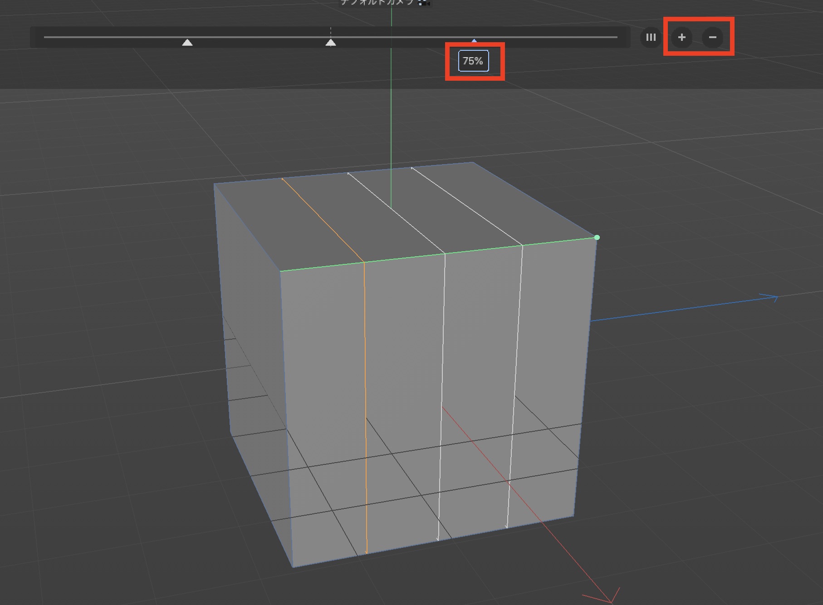
Task: Click the three-bar distribute cuts evenly icon
Action: pyautogui.click(x=651, y=37)
